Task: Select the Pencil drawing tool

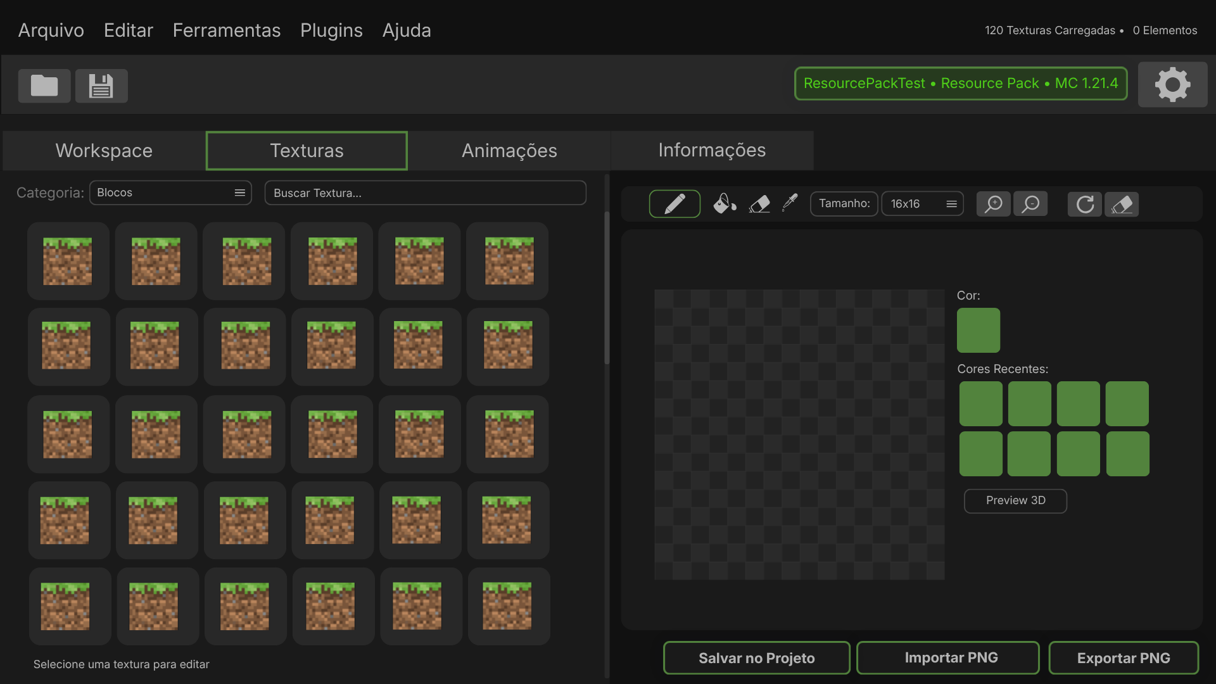Action: click(x=674, y=203)
